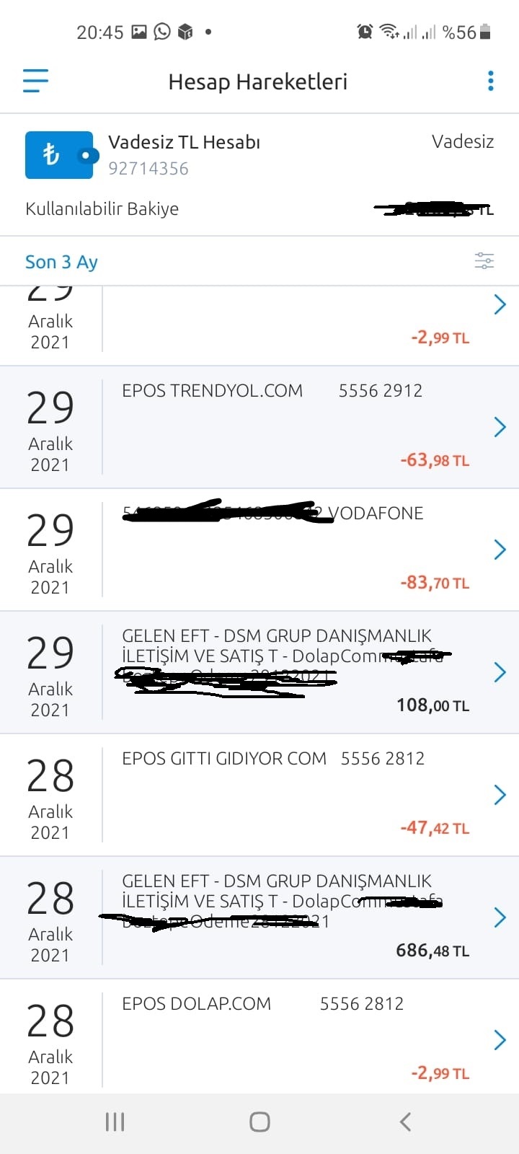519x1154 pixels.
Task: Expand the VODAFONE payment details chevron
Action: click(500, 550)
